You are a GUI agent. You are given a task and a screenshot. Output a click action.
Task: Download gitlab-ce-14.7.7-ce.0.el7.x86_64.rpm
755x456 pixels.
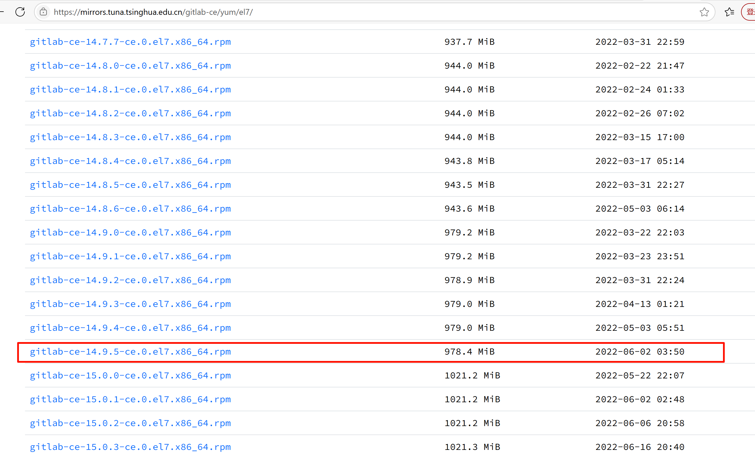pyautogui.click(x=130, y=42)
